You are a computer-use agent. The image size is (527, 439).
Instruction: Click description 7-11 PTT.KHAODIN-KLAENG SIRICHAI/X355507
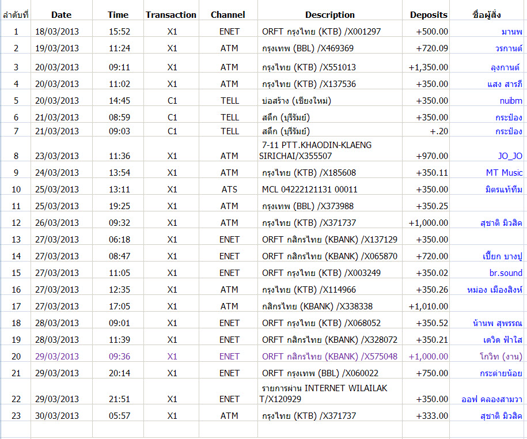tap(316, 150)
